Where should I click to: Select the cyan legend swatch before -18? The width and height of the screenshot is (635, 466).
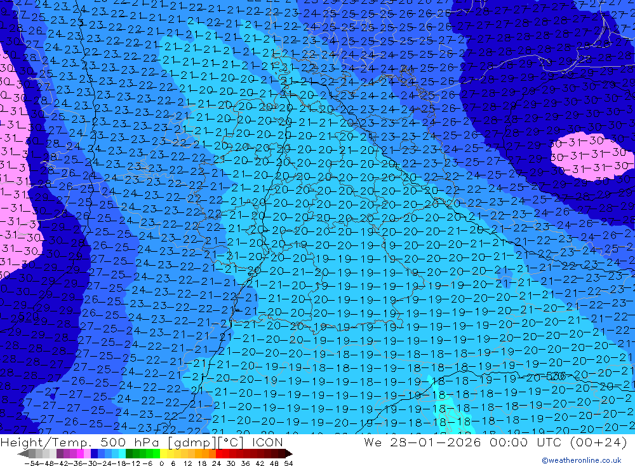coord(122,453)
